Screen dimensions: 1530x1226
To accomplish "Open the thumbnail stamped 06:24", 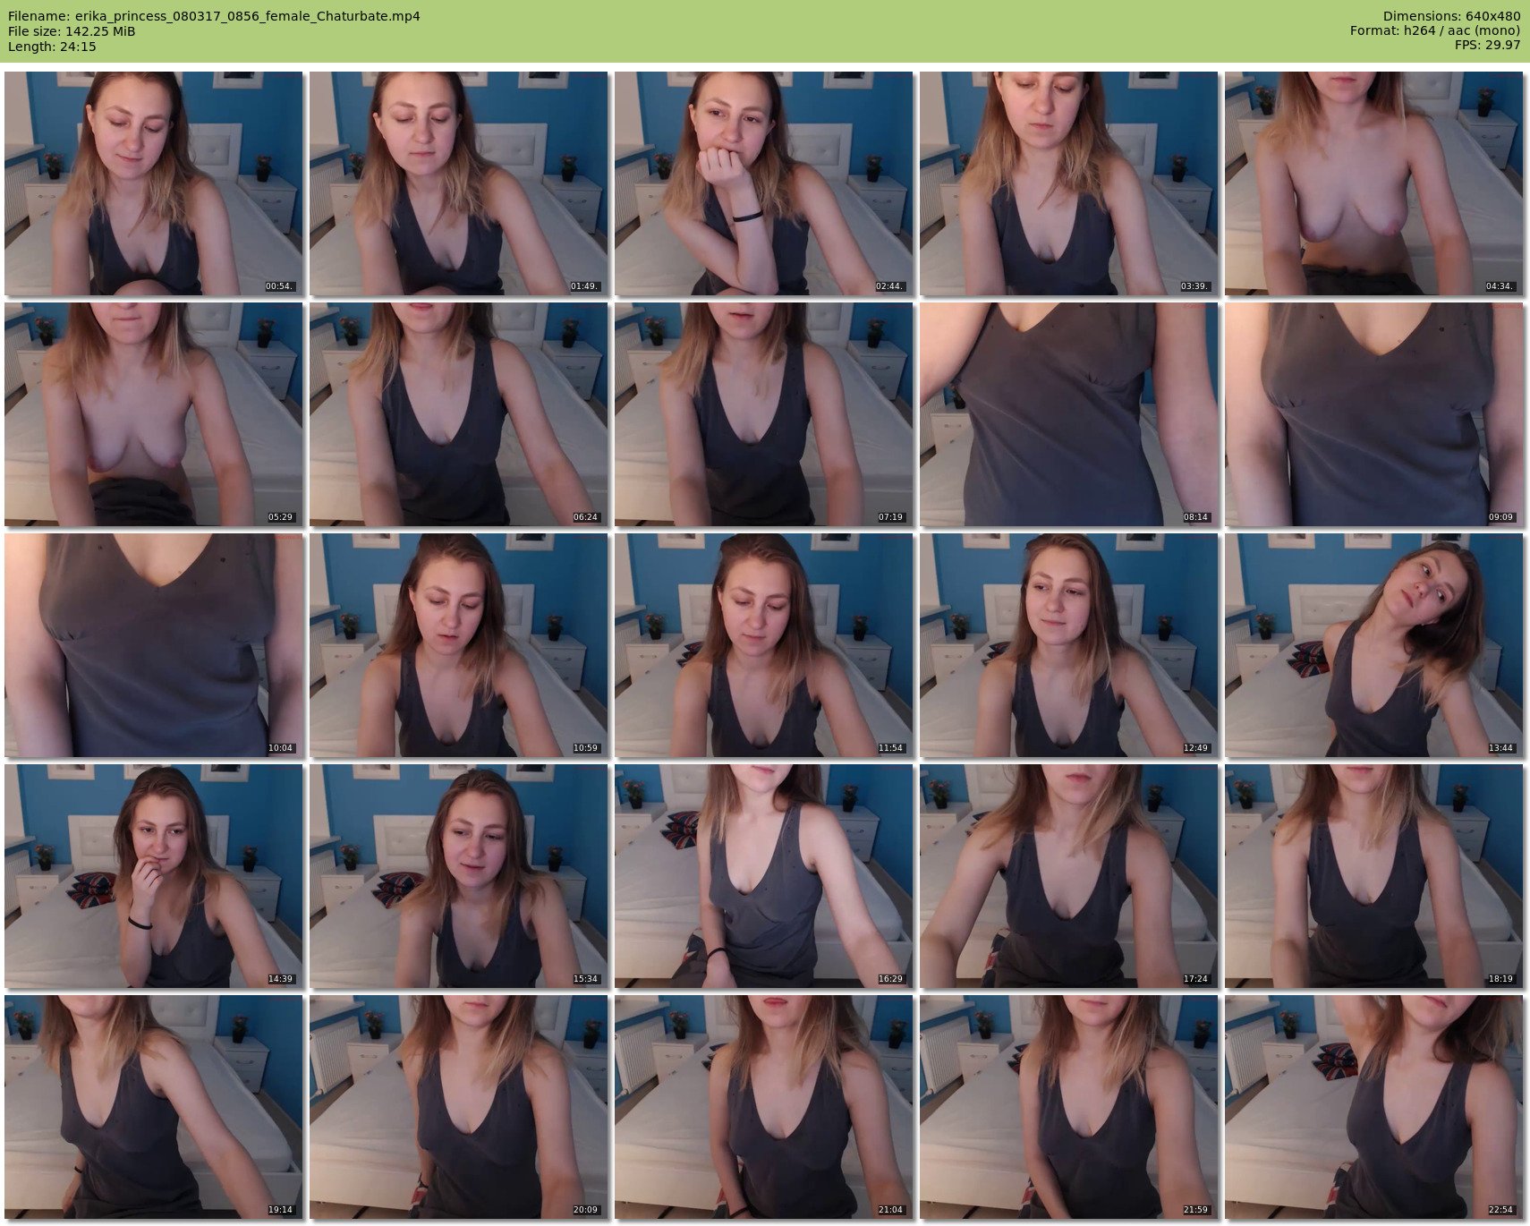I will 459,414.
